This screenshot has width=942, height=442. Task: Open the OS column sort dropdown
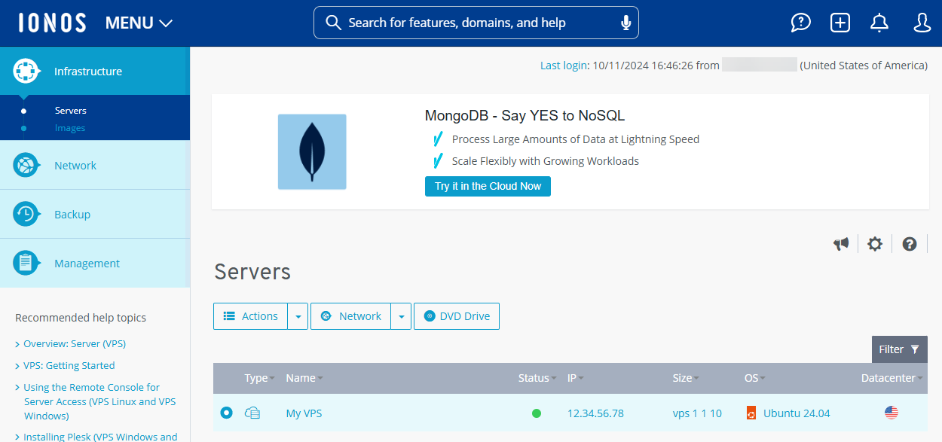click(764, 378)
